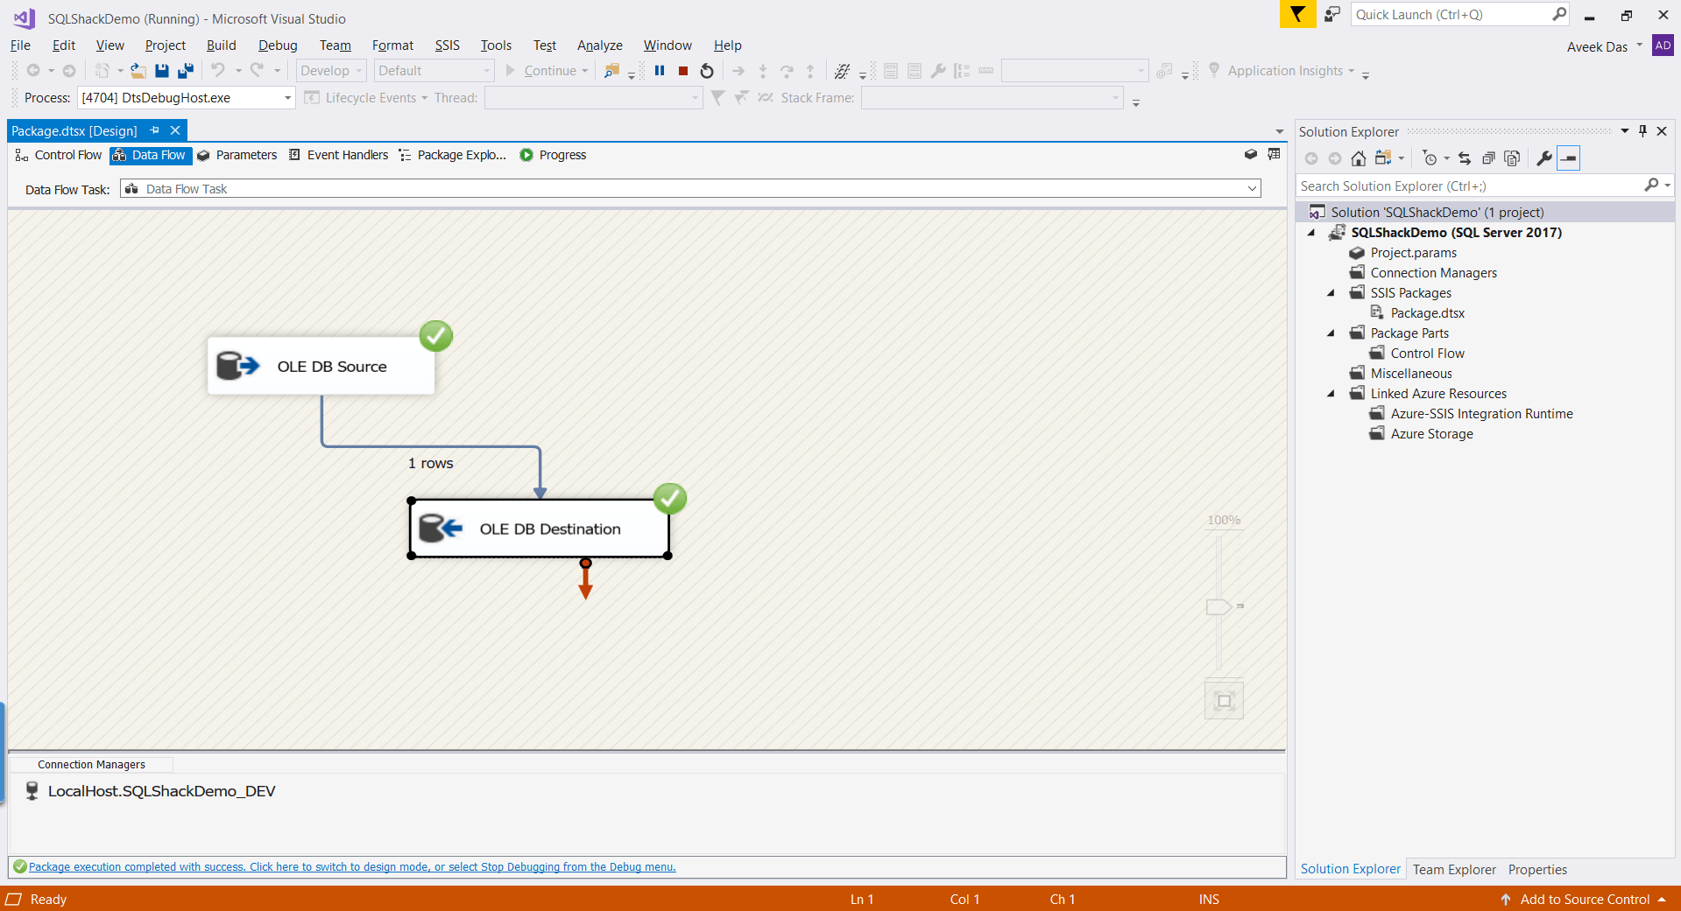Screen dimensions: 1681x911
Task: Unpin the Solution Explorer panel
Action: click(x=1642, y=131)
